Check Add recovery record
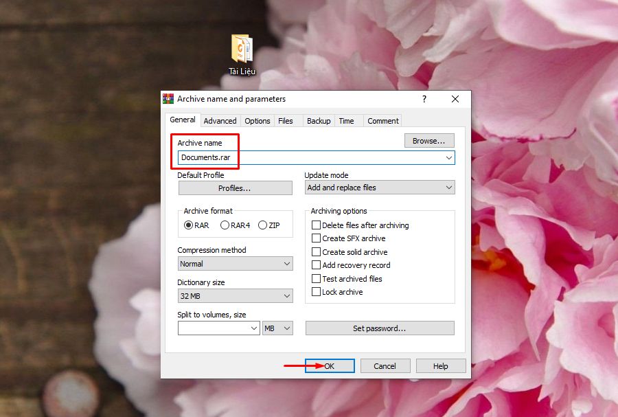Screen dimensions: 618x417 click(x=316, y=265)
